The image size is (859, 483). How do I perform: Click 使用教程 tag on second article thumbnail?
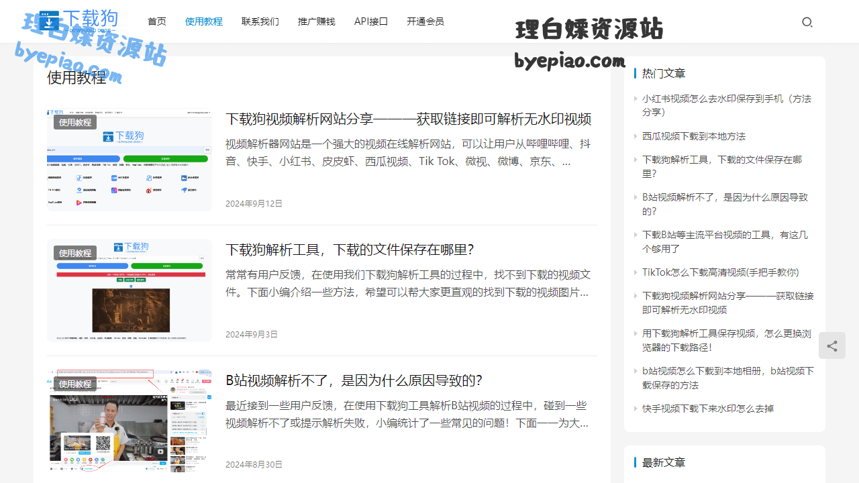tap(75, 253)
